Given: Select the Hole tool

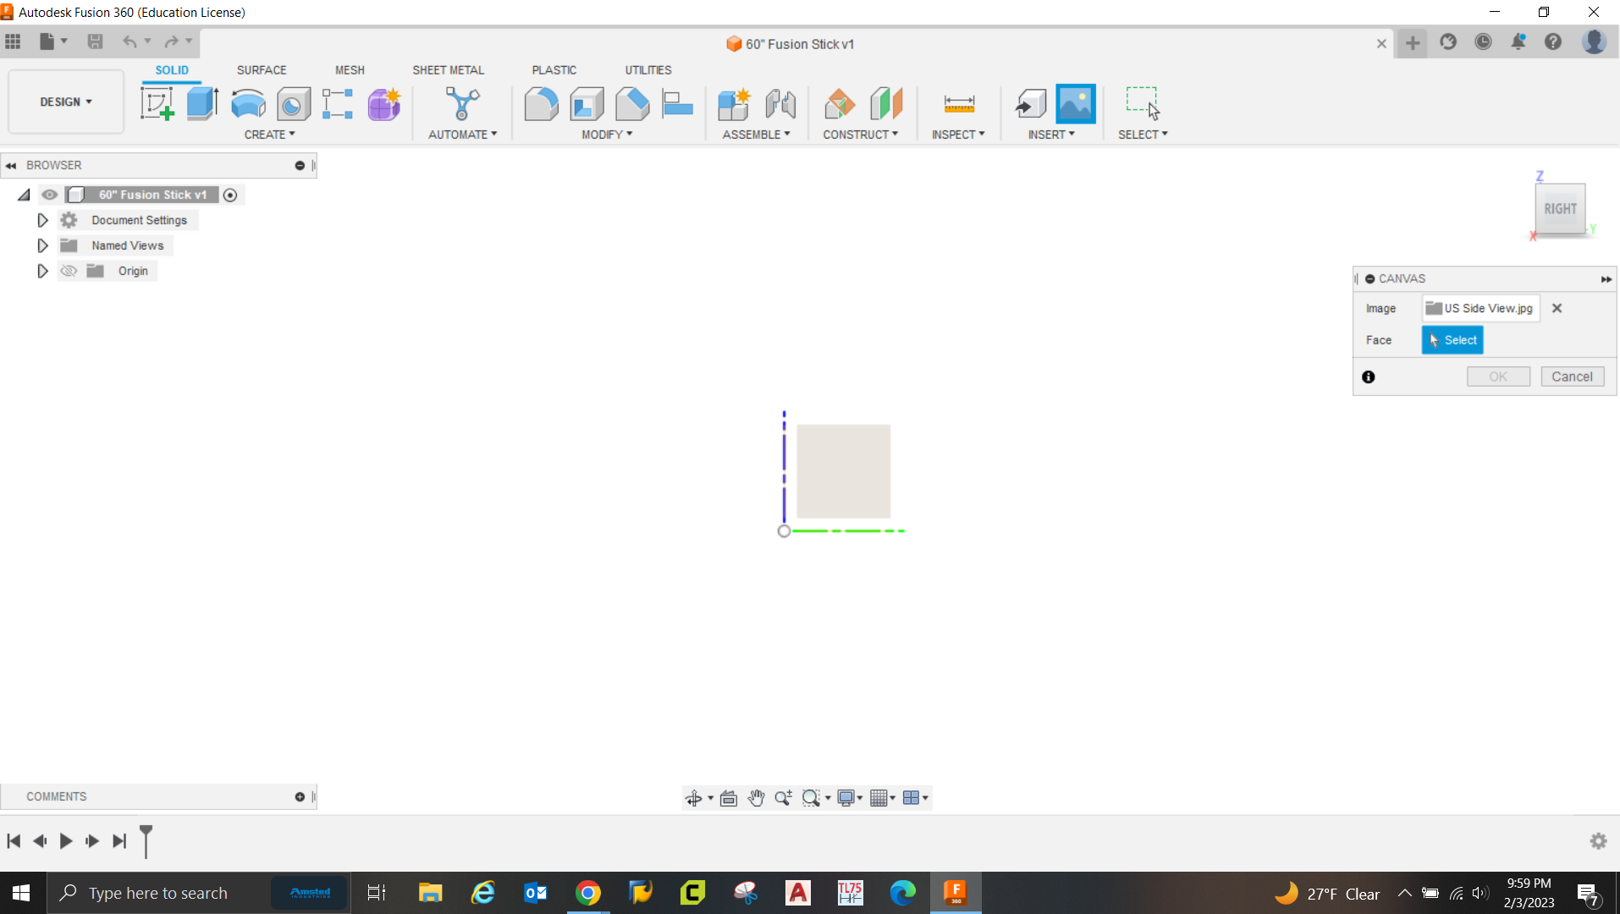Looking at the screenshot, I should [x=293, y=102].
